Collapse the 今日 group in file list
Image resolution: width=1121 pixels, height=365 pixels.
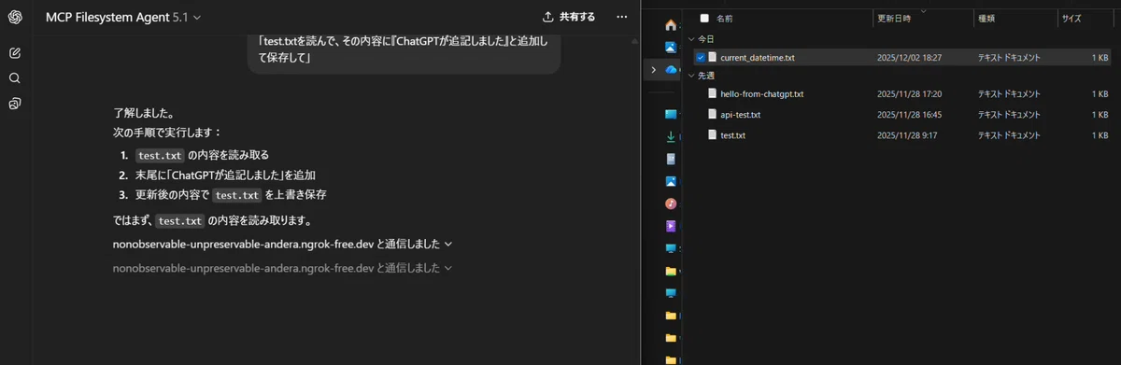pyautogui.click(x=691, y=39)
